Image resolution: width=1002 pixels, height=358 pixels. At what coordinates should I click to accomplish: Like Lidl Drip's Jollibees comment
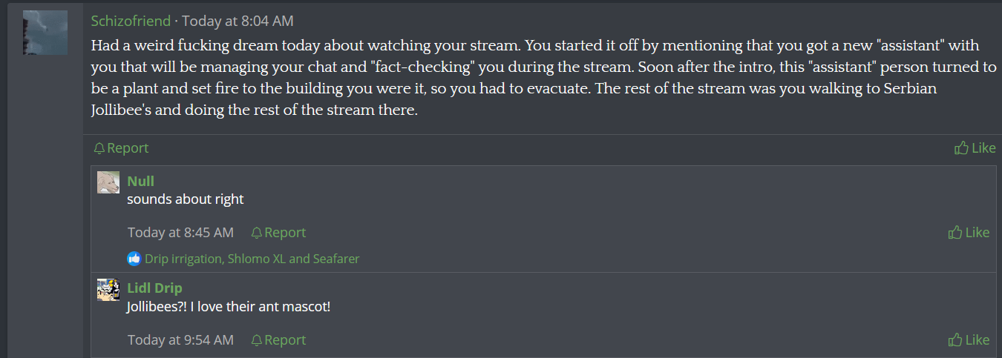tap(969, 340)
